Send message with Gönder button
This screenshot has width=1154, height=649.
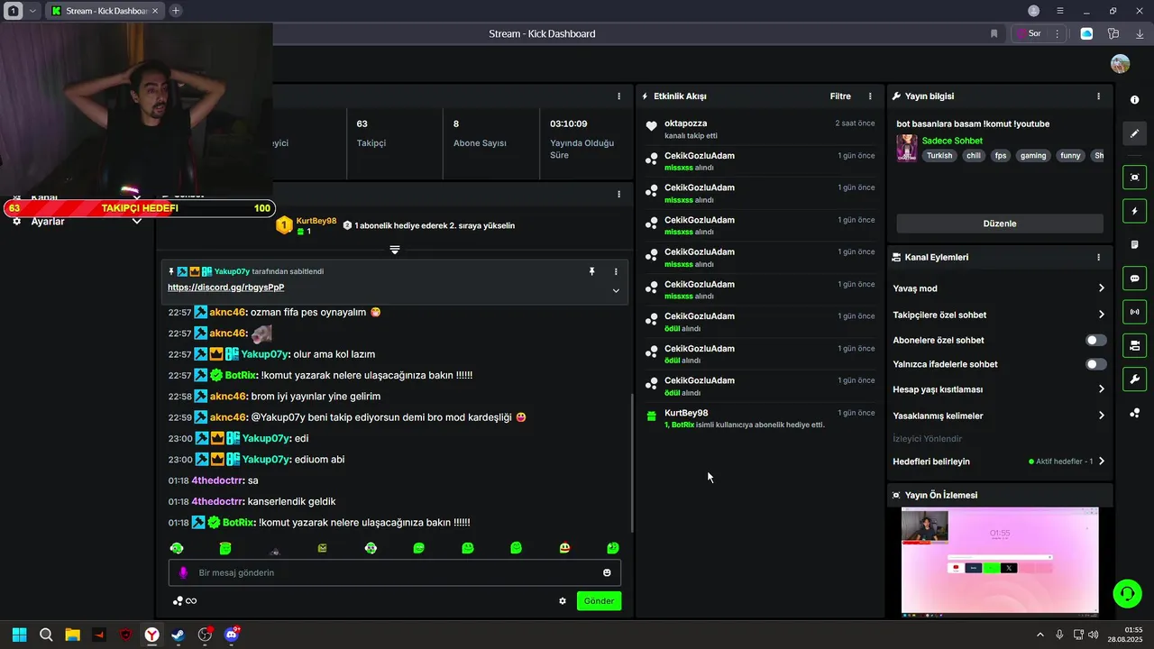click(599, 601)
